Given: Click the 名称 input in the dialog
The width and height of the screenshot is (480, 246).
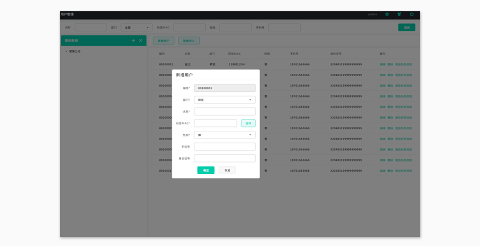Looking at the screenshot, I should (x=224, y=111).
